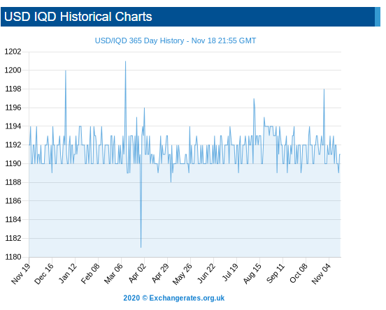Click the 1182 y-axis label
This screenshot has height=310, width=386.
(x=13, y=238)
